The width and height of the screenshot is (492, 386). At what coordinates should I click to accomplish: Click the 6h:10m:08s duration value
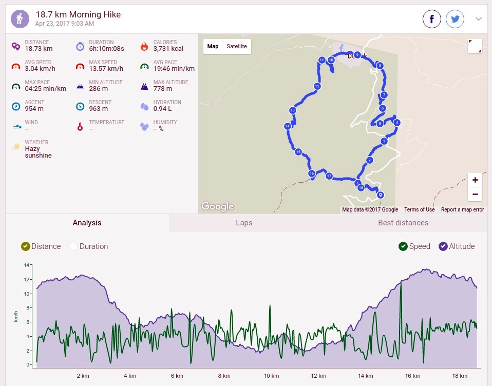coord(106,49)
